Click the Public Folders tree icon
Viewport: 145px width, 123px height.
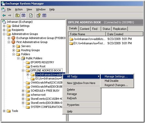pos(23,58)
